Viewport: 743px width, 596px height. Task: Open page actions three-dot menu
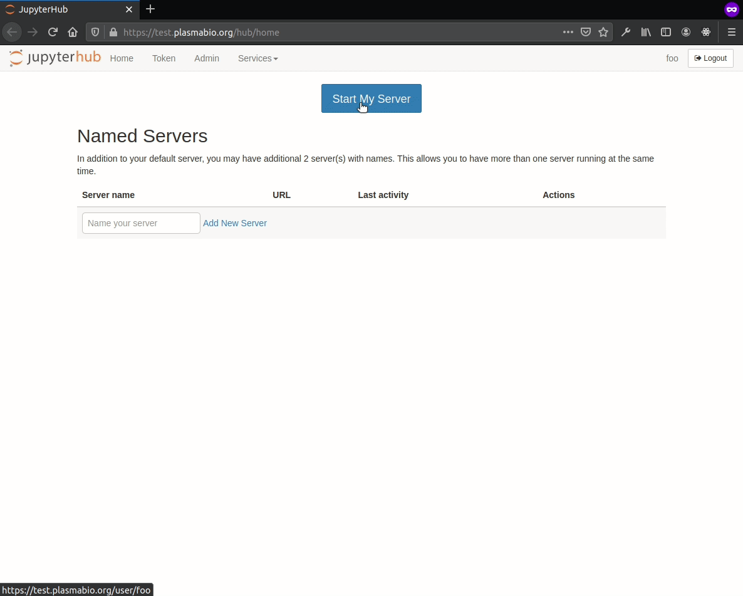(568, 32)
